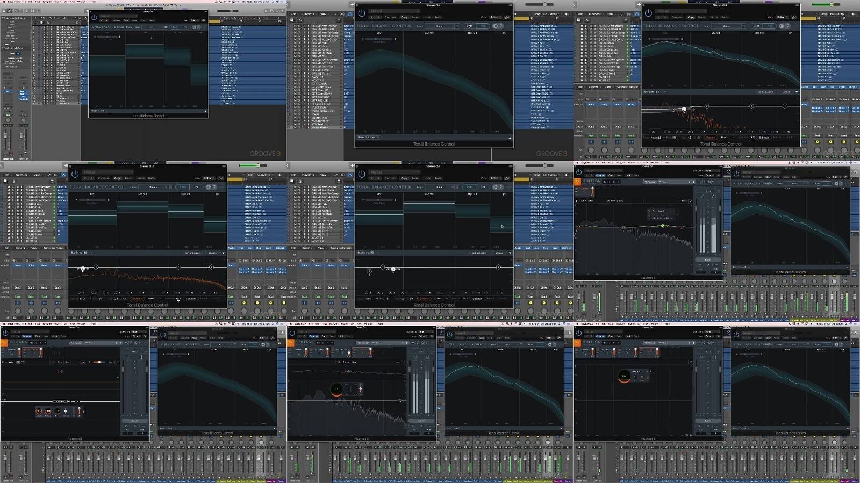Click plugin power button in top-middle screenshot

click(362, 12)
